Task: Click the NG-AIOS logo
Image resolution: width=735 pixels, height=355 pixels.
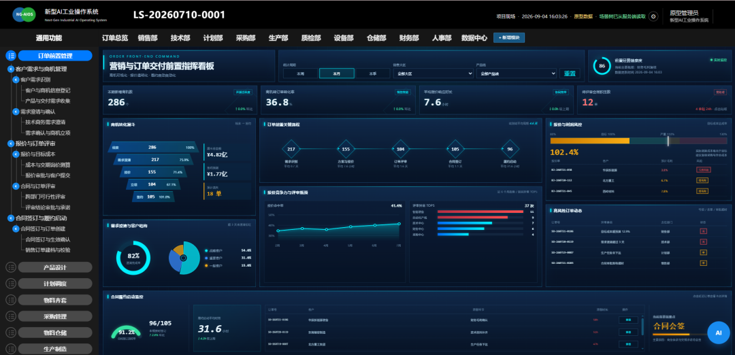Action: point(25,15)
